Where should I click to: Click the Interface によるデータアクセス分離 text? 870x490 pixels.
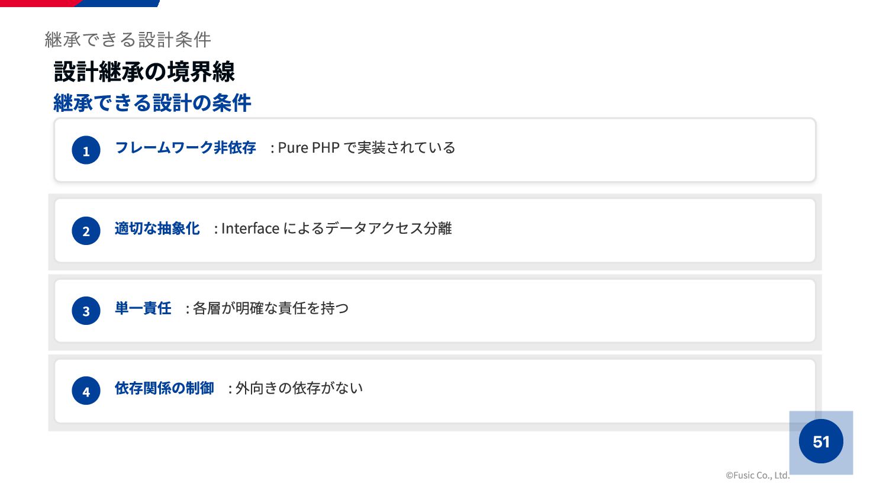(336, 228)
